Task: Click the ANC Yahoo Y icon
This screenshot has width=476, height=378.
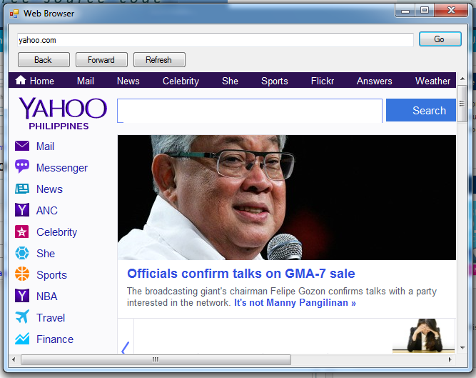Action: [22, 210]
